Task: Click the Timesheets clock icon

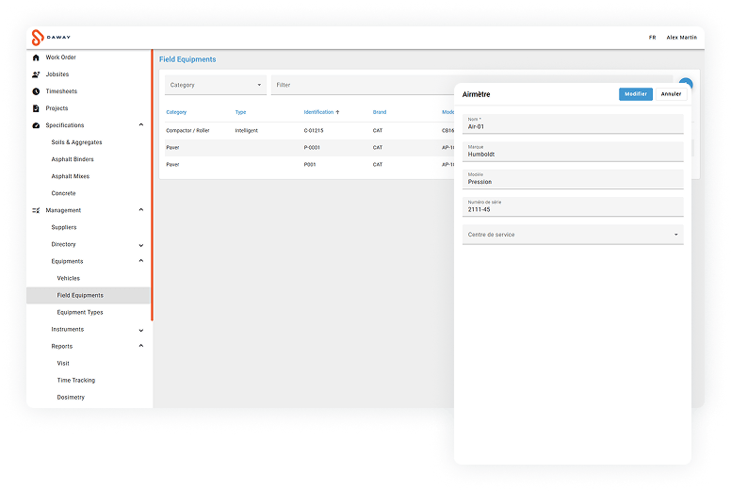Action: [x=36, y=91]
